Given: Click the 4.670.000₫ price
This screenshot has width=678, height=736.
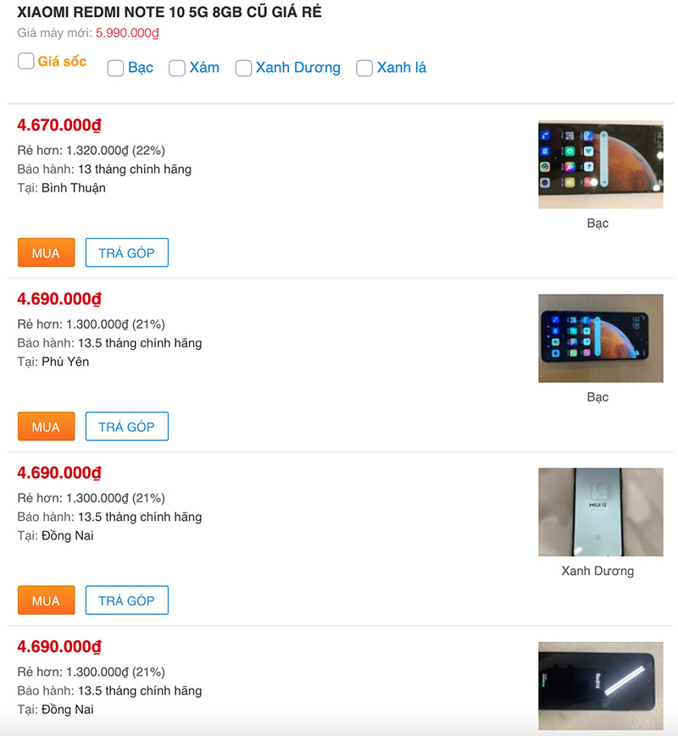Looking at the screenshot, I should pyautogui.click(x=59, y=126).
